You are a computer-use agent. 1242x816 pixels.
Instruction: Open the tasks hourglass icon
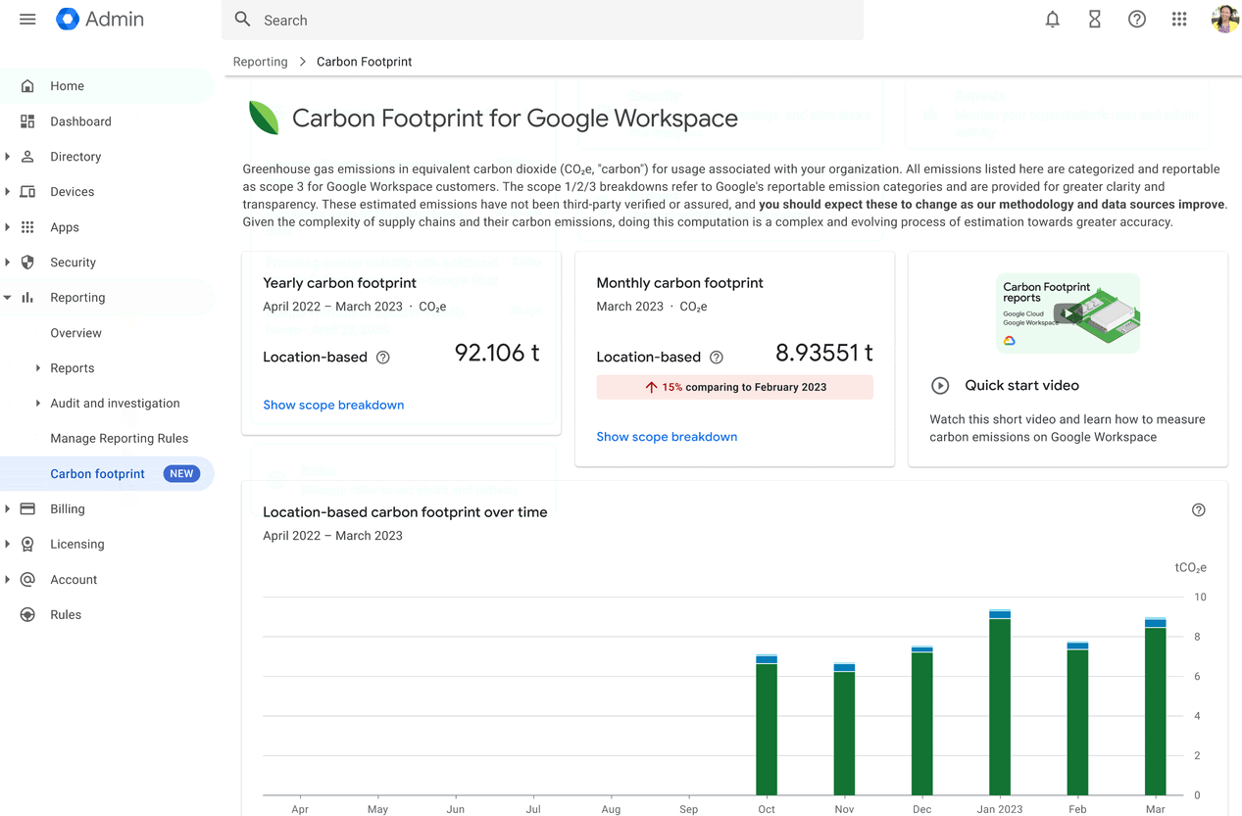(1095, 20)
